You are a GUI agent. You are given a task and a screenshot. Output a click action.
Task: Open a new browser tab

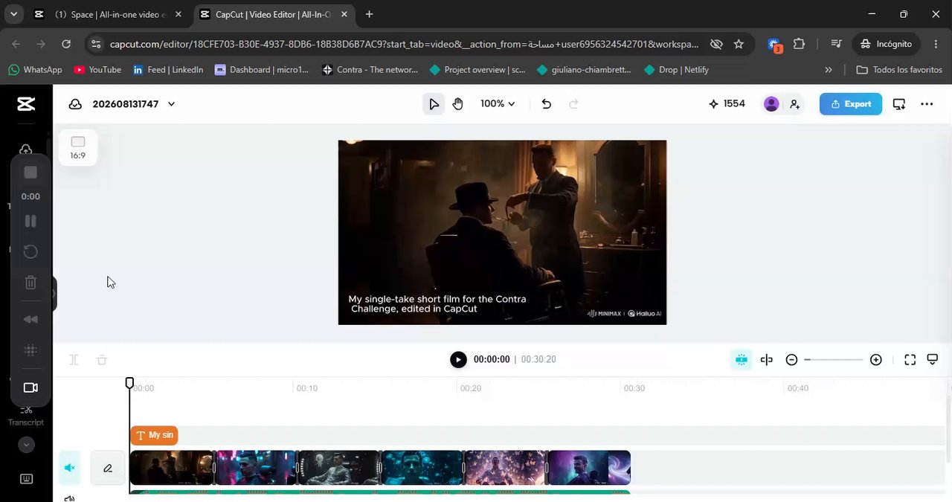(x=369, y=14)
